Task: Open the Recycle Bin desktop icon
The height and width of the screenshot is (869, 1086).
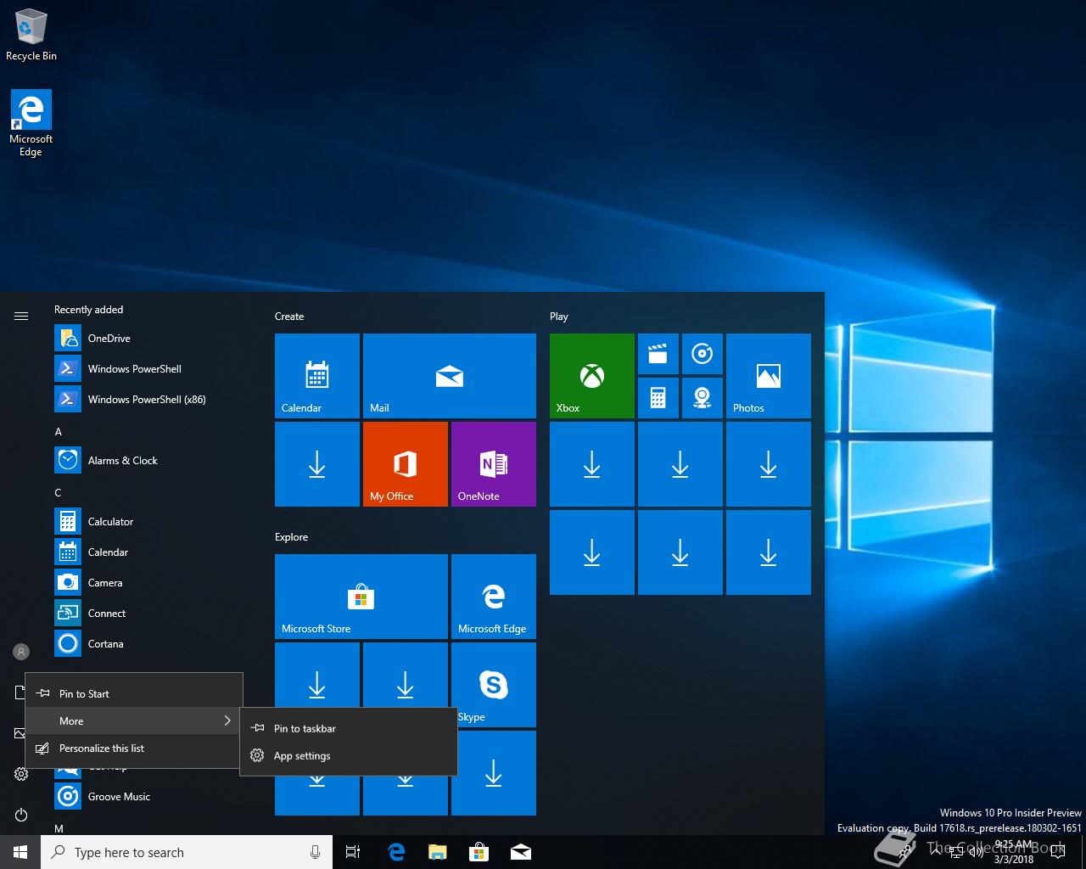Action: [x=31, y=36]
